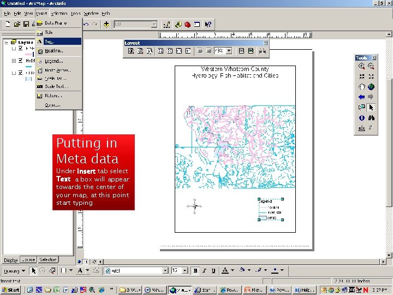Select the Select Features tool
This screenshot has height=295, width=393.
(x=361, y=108)
